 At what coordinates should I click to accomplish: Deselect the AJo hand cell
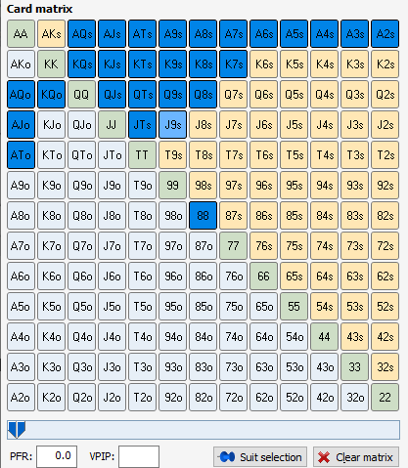point(21,125)
